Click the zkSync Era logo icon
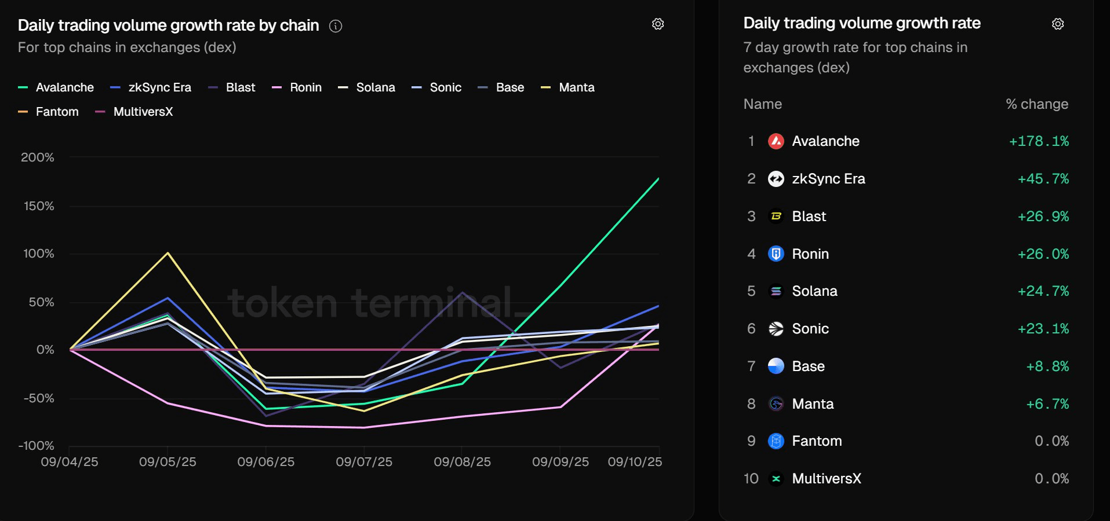This screenshot has width=1110, height=521. click(776, 179)
